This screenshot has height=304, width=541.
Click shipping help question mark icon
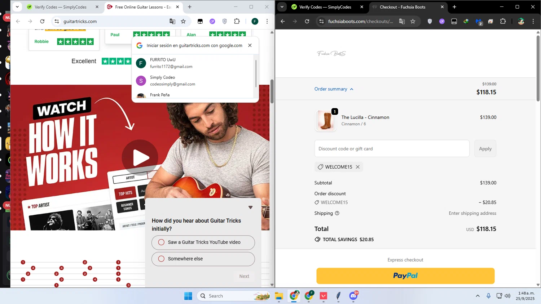click(337, 213)
